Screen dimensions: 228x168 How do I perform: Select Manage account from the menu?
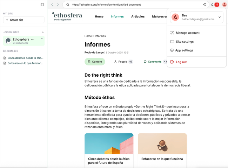tap(187, 33)
